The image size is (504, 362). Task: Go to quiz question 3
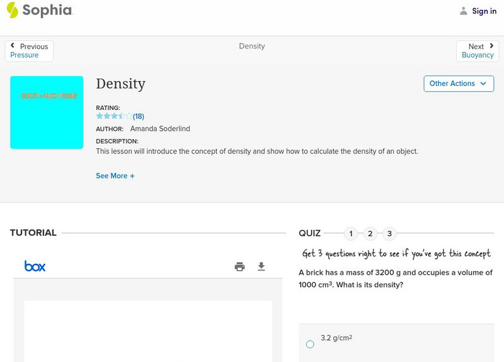[x=389, y=234]
